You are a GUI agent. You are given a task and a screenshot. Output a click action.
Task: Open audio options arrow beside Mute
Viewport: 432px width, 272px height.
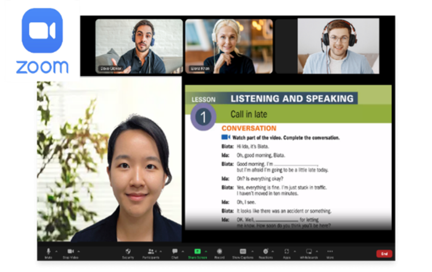pyautogui.click(x=56, y=252)
